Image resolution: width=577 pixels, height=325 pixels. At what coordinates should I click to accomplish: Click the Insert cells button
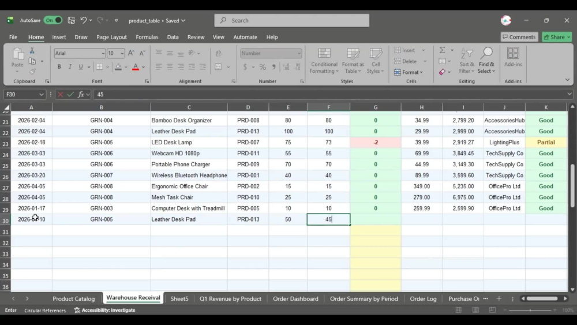coord(405,50)
